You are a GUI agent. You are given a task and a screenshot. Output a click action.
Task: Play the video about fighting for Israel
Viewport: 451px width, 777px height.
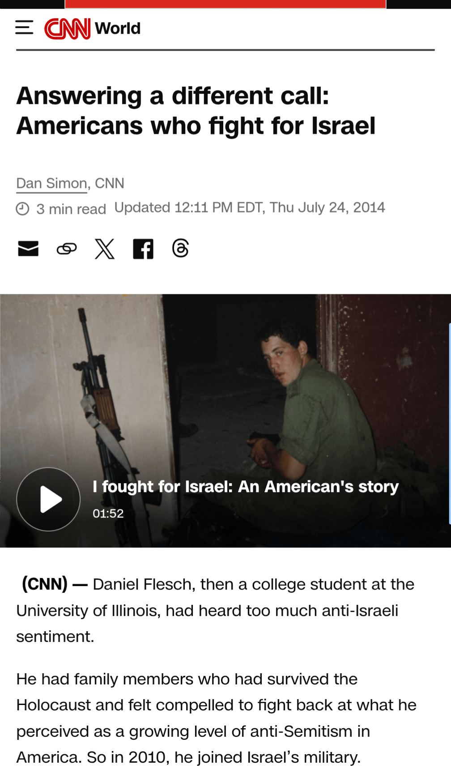48,499
